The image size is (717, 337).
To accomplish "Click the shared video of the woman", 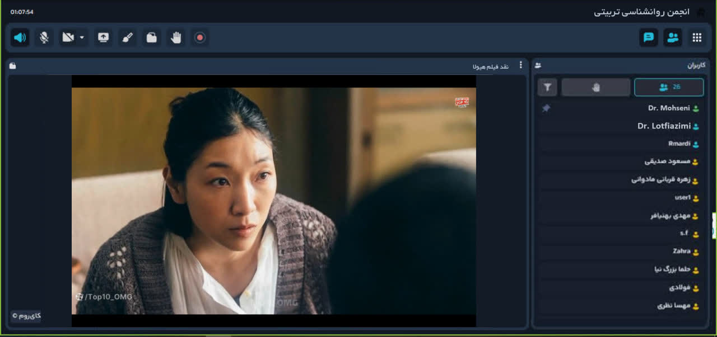I will coord(274,201).
